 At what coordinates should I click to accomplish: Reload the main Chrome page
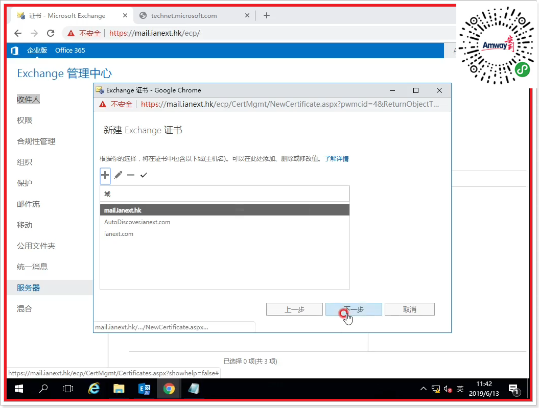(51, 33)
